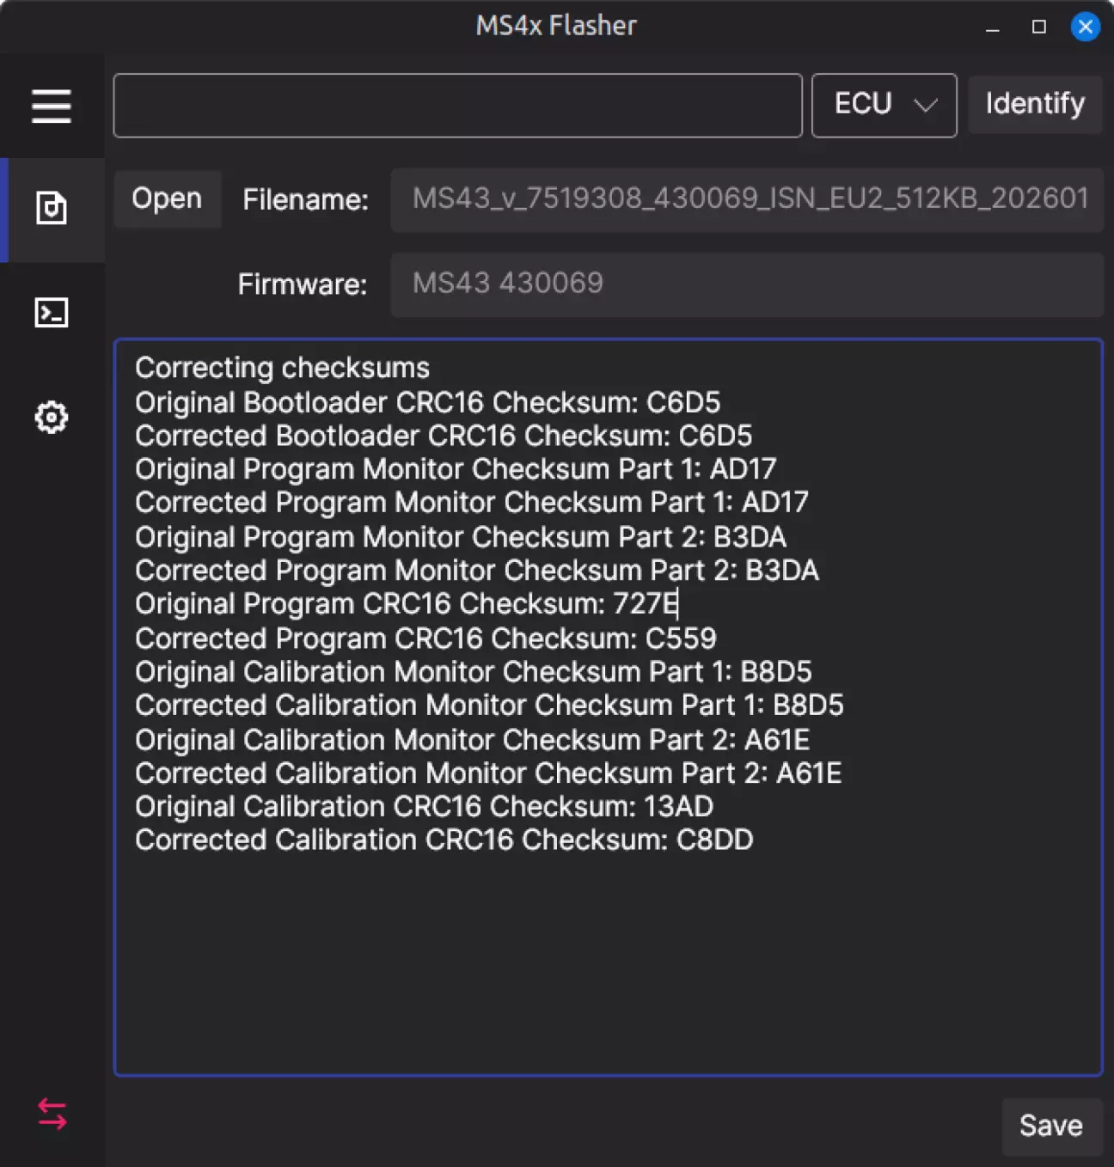This screenshot has height=1167, width=1114.
Task: Click the Open file button
Action: tap(167, 199)
